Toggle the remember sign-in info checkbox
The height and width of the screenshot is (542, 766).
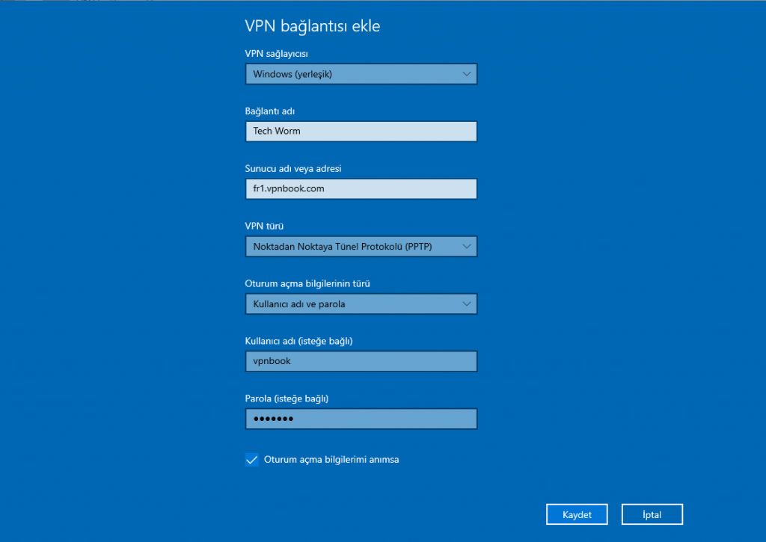pyautogui.click(x=251, y=459)
